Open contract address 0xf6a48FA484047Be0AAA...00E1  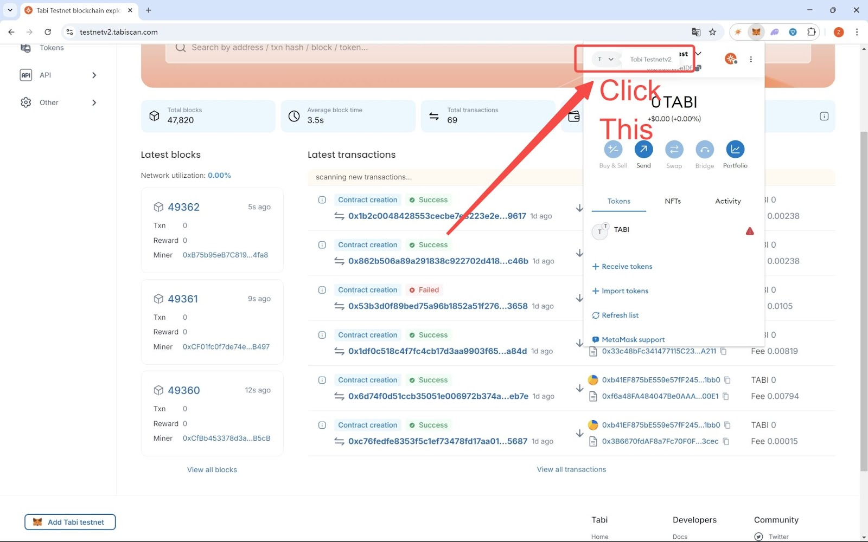pos(660,396)
